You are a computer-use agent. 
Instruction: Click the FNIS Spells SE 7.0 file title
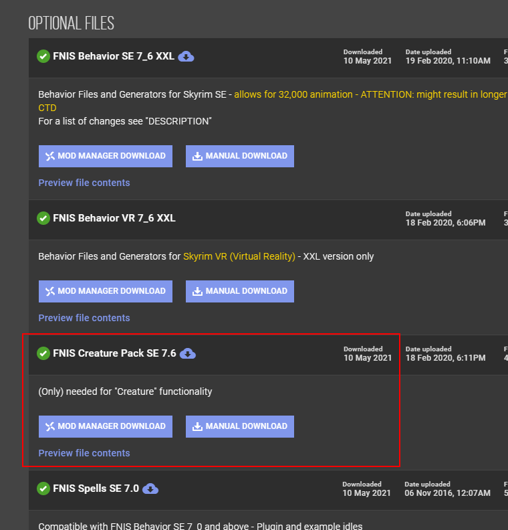pyautogui.click(x=96, y=489)
